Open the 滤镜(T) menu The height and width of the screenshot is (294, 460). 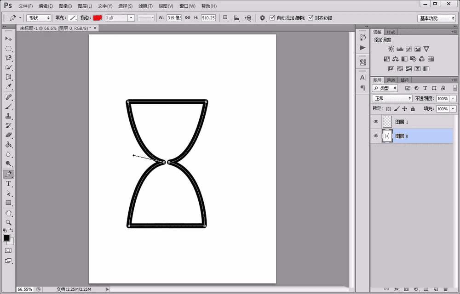pyautogui.click(x=145, y=6)
